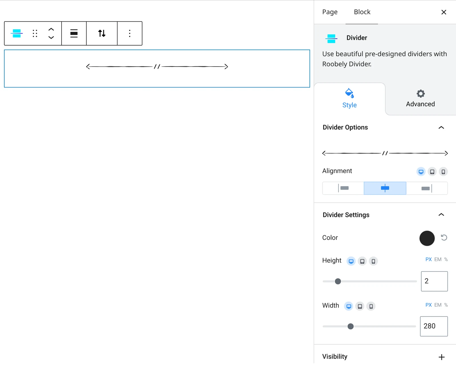Close the settings sidebar

click(444, 12)
